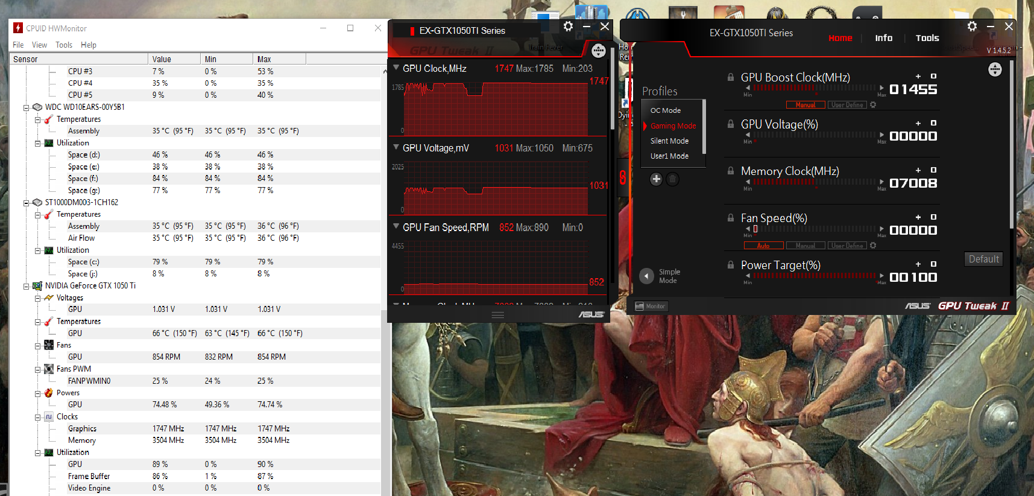Click Fan Speed slider track
Viewport: 1034px width, 496px height.
(x=815, y=229)
